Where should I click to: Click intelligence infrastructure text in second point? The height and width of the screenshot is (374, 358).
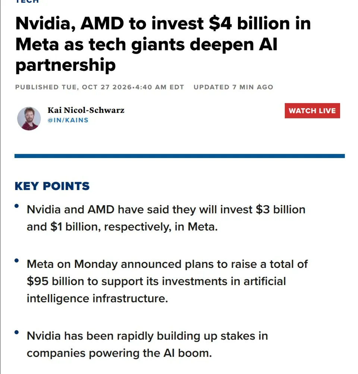click(x=97, y=298)
